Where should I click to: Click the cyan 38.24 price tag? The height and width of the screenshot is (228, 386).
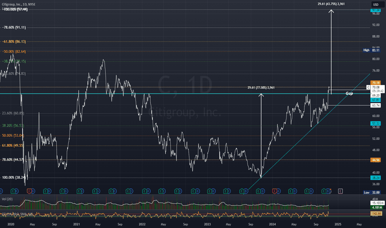[375, 178]
